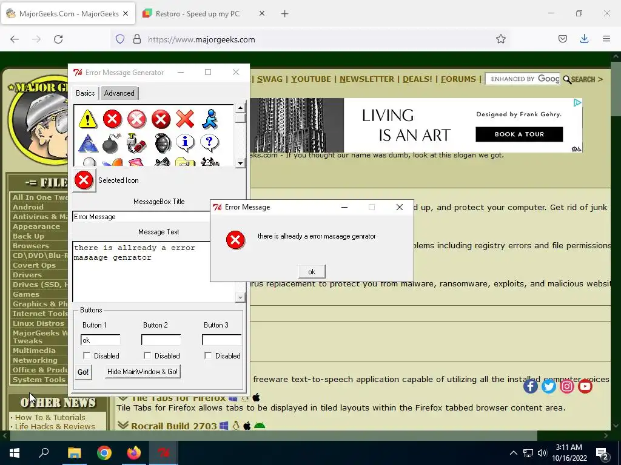This screenshot has width=621, height=465.
Task: Click the icon list scroll-down arrow
Action: pyautogui.click(x=240, y=163)
